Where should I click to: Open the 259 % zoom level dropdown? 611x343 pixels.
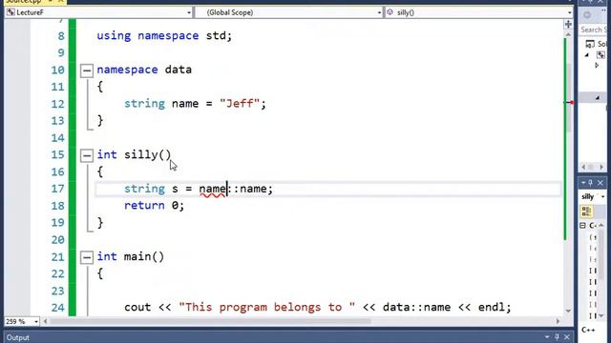point(36,322)
